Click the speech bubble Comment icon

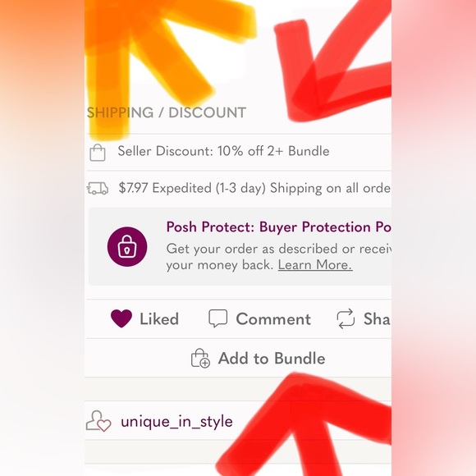[218, 318]
